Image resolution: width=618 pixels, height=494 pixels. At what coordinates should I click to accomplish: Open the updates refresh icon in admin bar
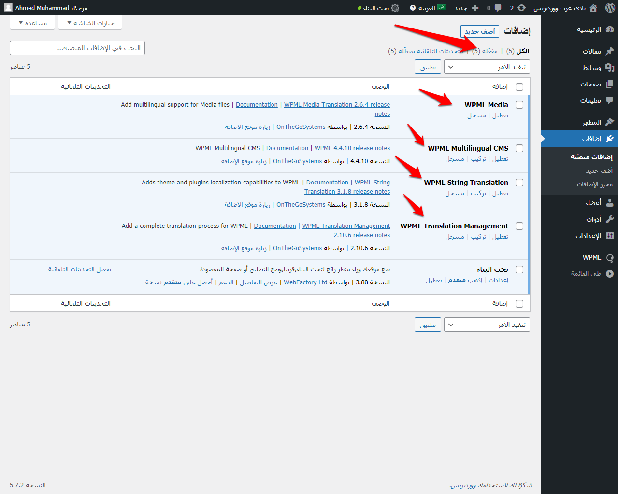(x=521, y=8)
